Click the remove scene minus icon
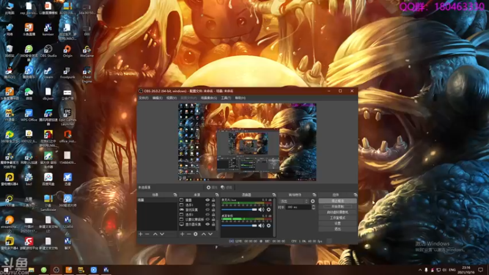Viewport: 489px width, 275px height. pos(147,234)
